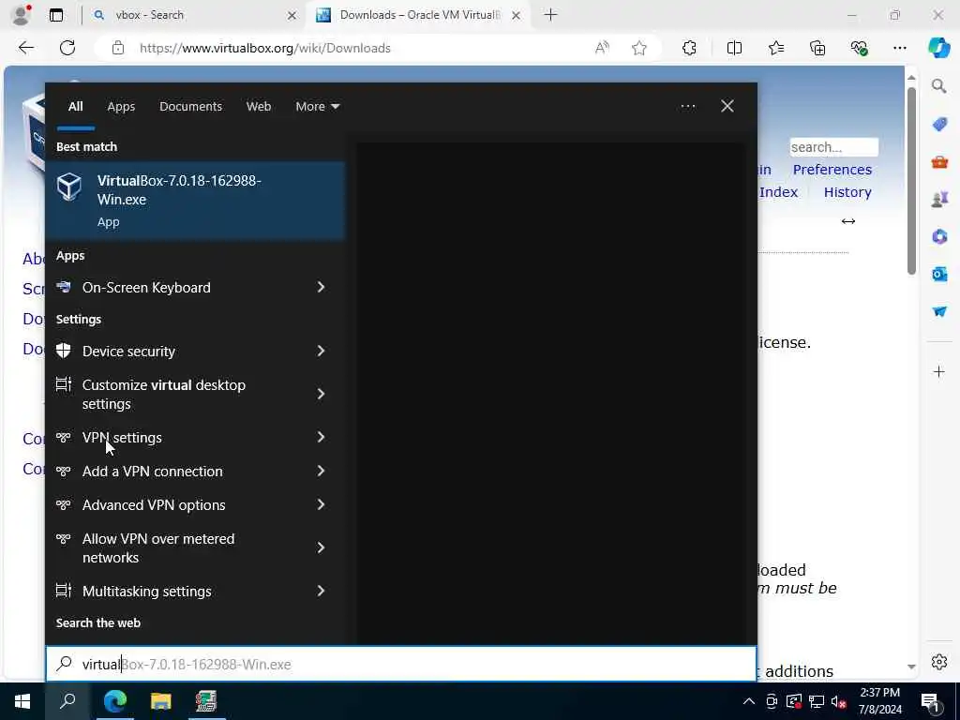Open VirtualBox-7.0.18 best match result

click(x=195, y=201)
